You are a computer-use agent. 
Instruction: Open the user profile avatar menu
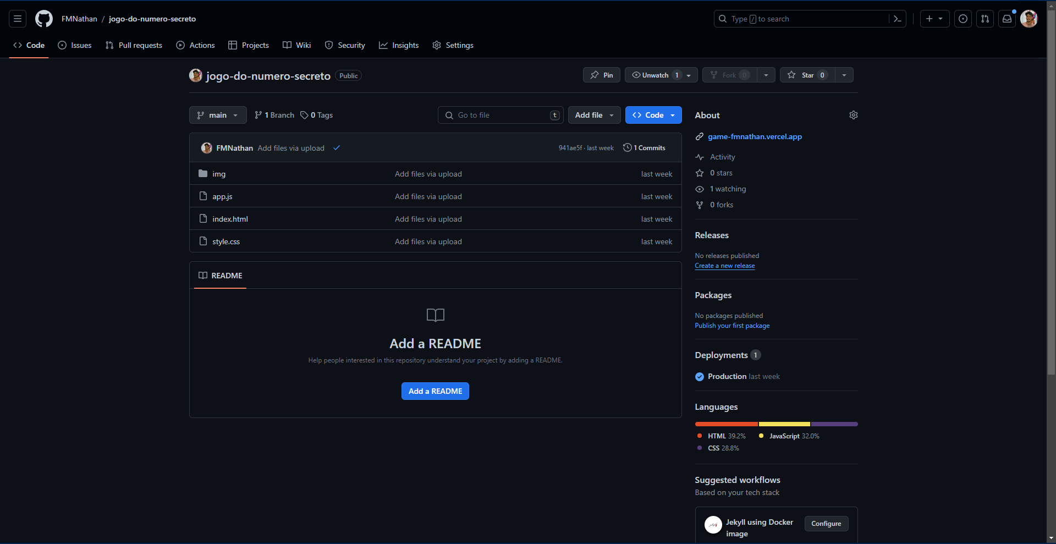tap(1029, 19)
